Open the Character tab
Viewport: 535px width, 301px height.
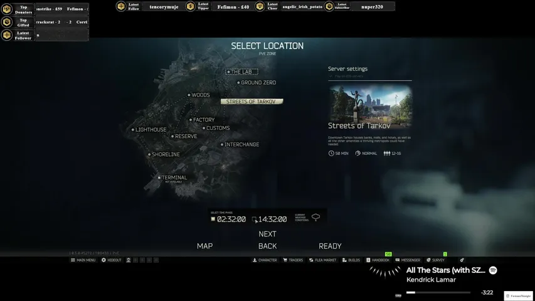tap(265, 260)
